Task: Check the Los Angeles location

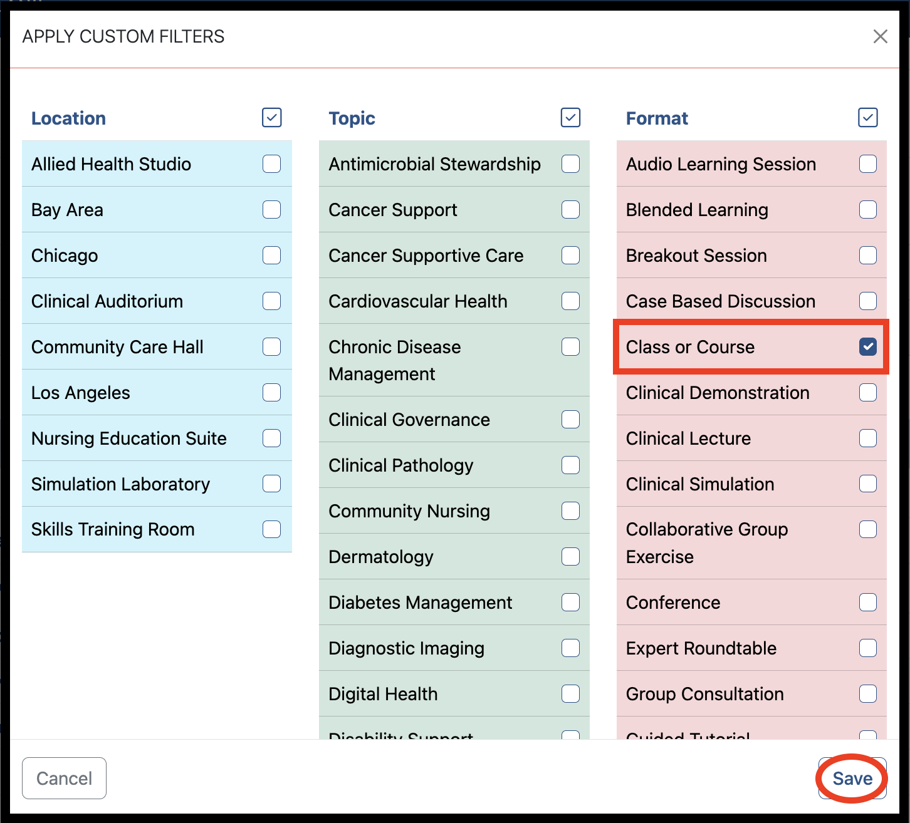Action: [272, 393]
